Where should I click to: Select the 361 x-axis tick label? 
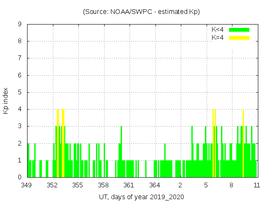(x=129, y=185)
